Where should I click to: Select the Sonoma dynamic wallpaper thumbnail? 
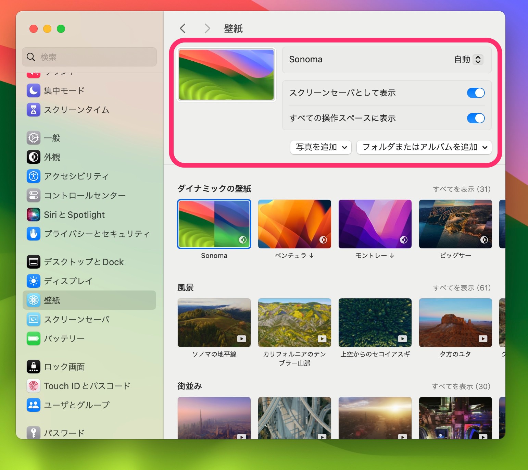(214, 224)
